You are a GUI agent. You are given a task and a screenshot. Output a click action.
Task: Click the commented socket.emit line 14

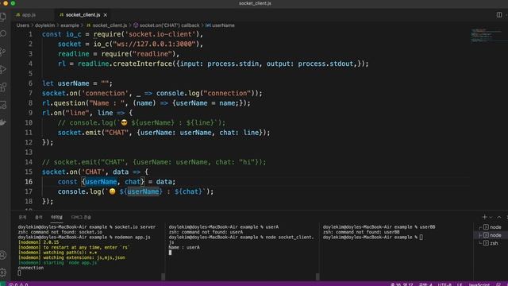154,162
